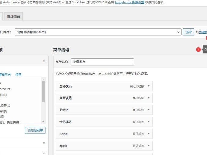Expand the lowercase apple menu item arrow

click(x=149, y=146)
